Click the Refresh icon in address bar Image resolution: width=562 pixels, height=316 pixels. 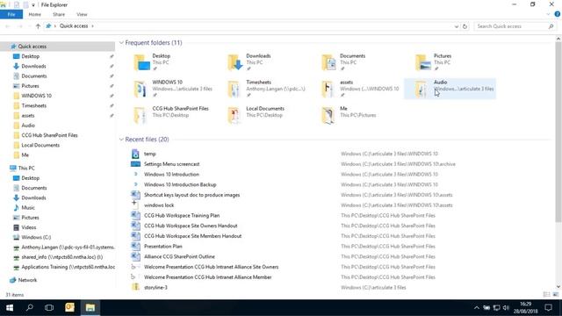pyautogui.click(x=465, y=26)
